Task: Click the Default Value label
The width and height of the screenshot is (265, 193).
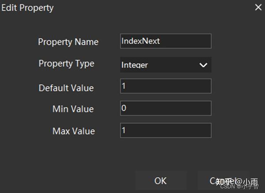Action: coord(66,88)
